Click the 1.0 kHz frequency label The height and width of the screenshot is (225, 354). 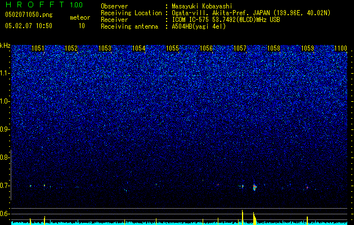point(5,101)
